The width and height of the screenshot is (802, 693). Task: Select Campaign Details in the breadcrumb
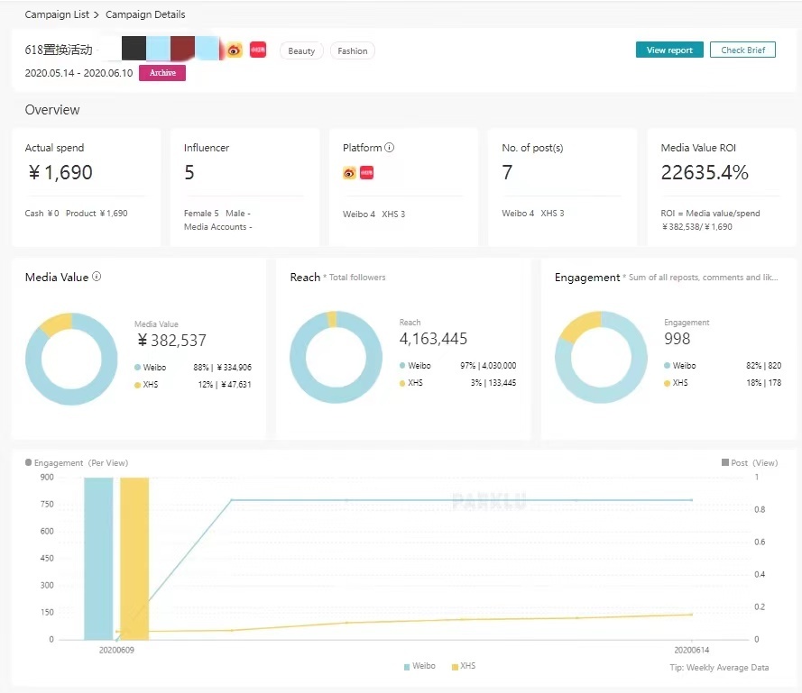pyautogui.click(x=145, y=14)
